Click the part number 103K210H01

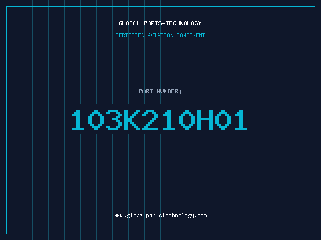(x=159, y=120)
